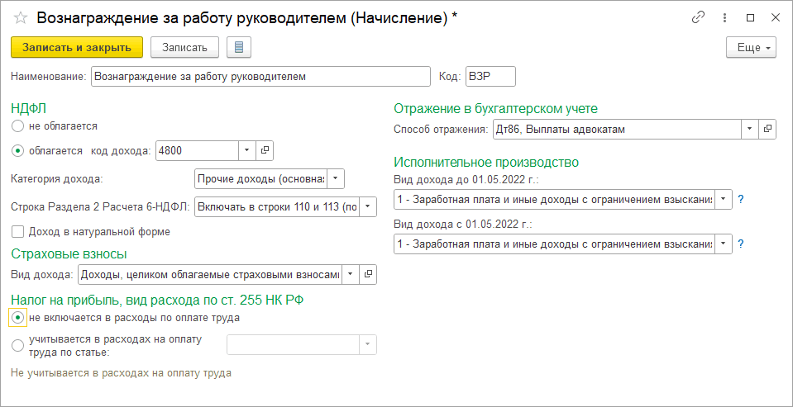Select the НДФЛ 'не облагается' radio button

pos(17,126)
